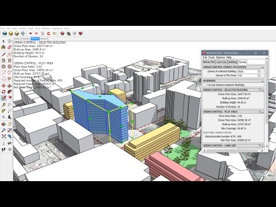Click 'Site Coverage' value in Modelur panel

pos(241,128)
